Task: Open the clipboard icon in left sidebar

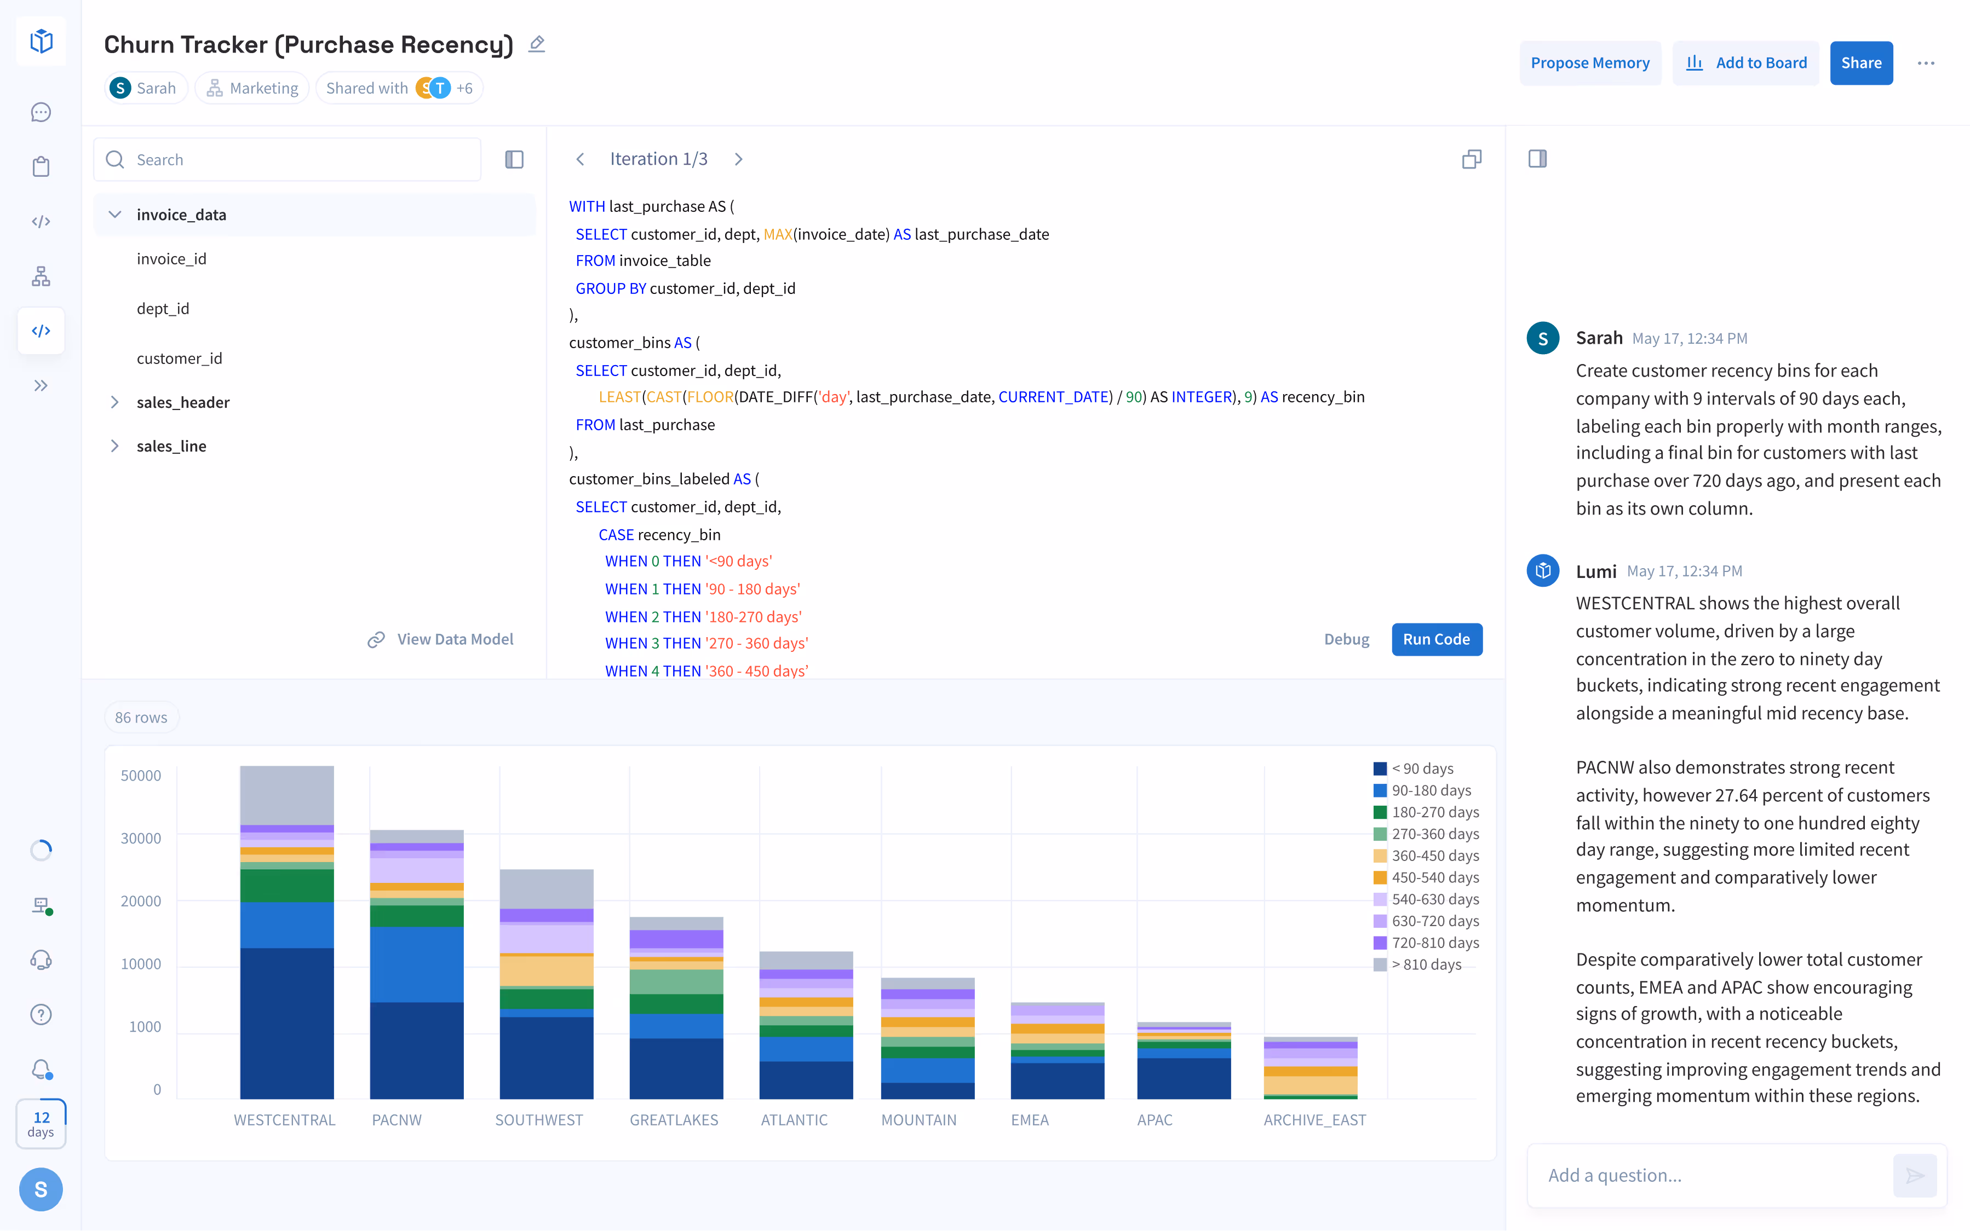Action: coord(41,165)
